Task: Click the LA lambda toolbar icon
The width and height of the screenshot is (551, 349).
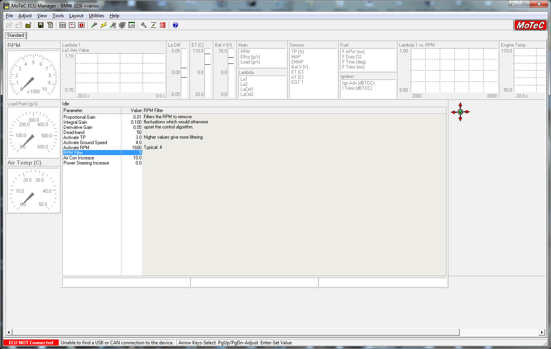Action: [x=132, y=25]
